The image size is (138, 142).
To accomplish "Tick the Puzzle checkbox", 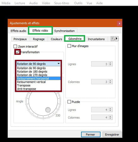I will click(x=69, y=102).
